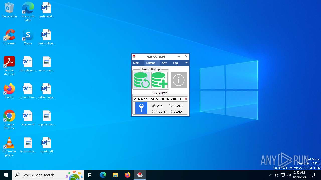This screenshot has width=321, height=180.
Task: Open the info icon in KMS window
Action: click(179, 80)
